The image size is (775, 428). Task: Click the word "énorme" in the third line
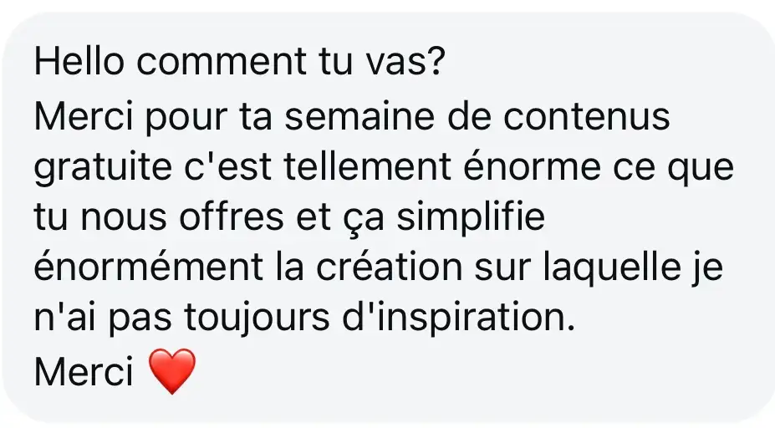pos(532,167)
